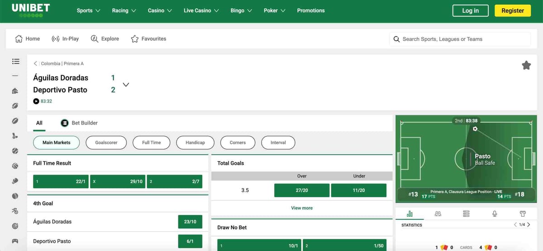Select boxing glove icon in sidebar
Image resolution: width=543 pixels, height=251 pixels.
pos(15,181)
